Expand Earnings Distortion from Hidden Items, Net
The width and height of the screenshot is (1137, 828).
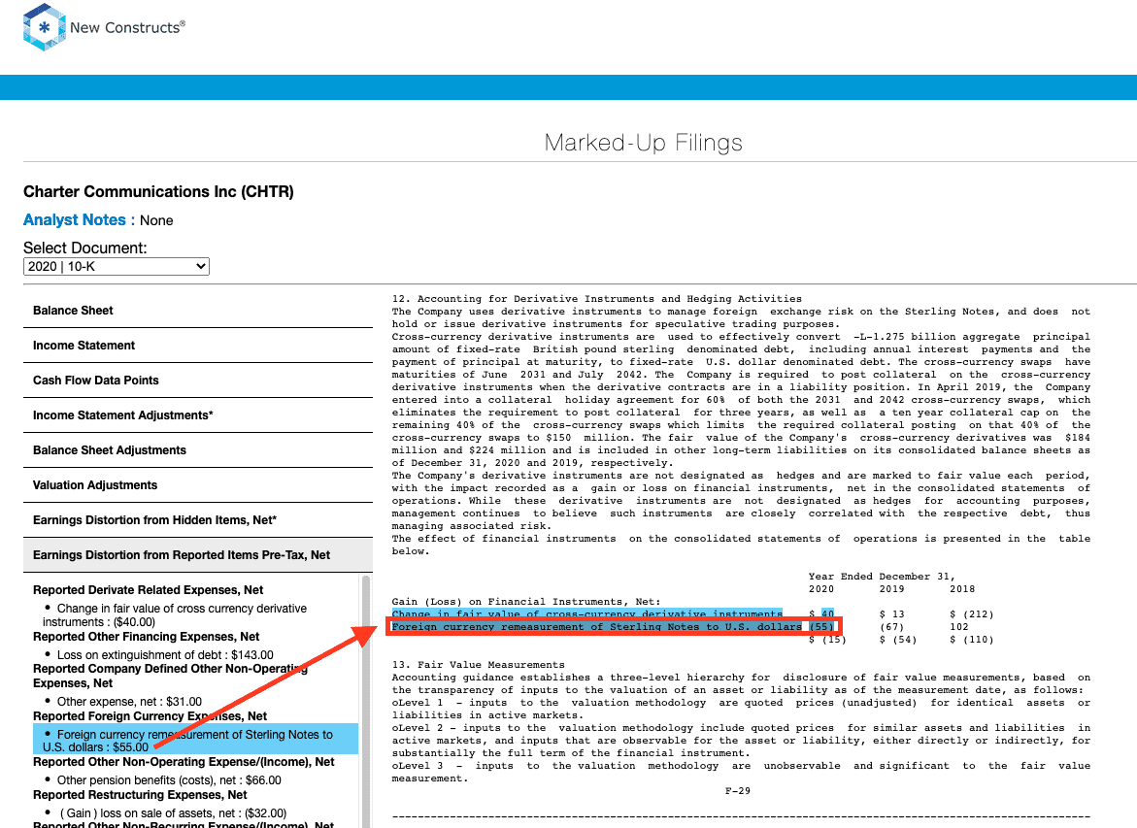tap(198, 519)
